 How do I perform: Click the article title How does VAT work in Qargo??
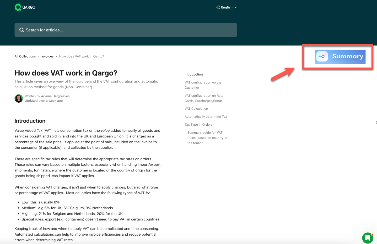[x=66, y=73]
